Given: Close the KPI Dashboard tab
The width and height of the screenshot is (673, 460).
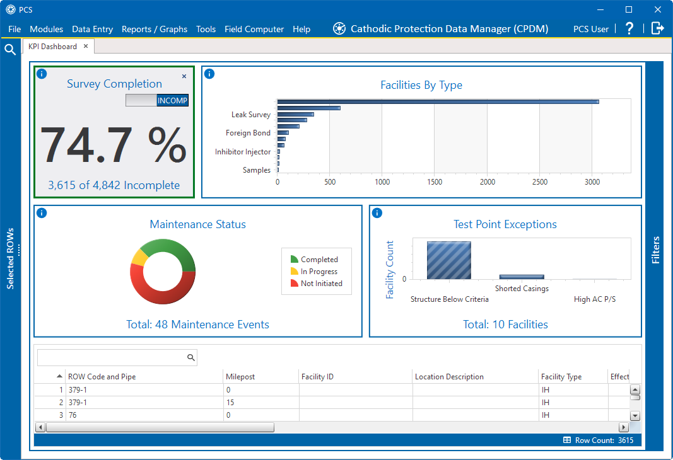Looking at the screenshot, I should point(86,46).
